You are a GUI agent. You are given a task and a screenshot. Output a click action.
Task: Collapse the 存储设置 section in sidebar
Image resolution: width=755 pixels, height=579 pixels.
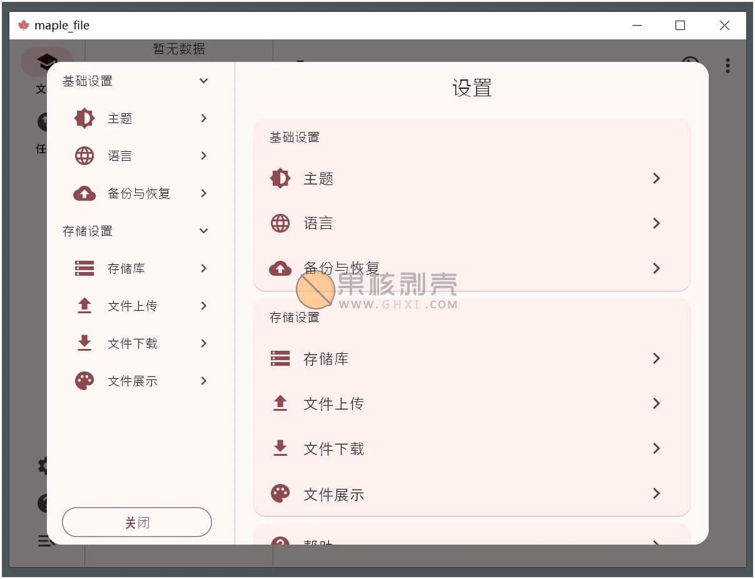(x=203, y=231)
